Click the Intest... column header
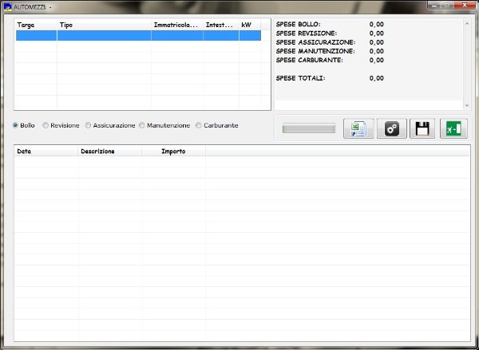This screenshot has height=350, width=479. click(x=221, y=25)
